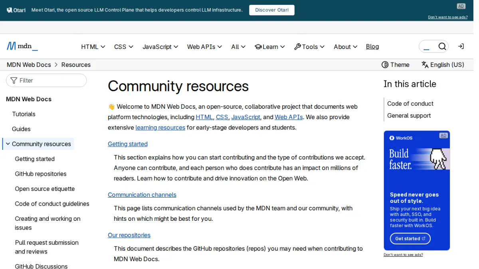Viewport: 479px width, 269px height.
Task: Open Pull request submission and reviews
Action: coord(47,247)
